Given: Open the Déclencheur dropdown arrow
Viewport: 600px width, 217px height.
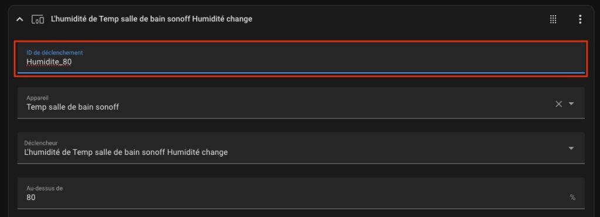Looking at the screenshot, I should tap(571, 148).
